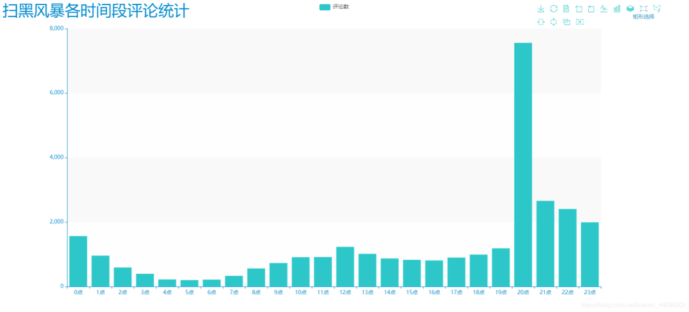Click the bar for 9点
This screenshot has height=312, width=689.
(278, 274)
